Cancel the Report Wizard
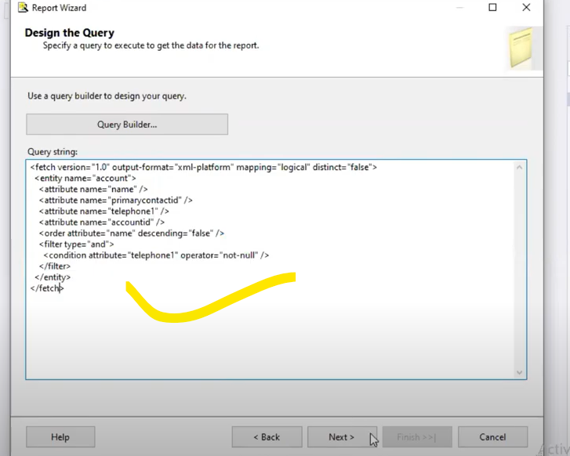Image resolution: width=570 pixels, height=456 pixels. point(492,436)
